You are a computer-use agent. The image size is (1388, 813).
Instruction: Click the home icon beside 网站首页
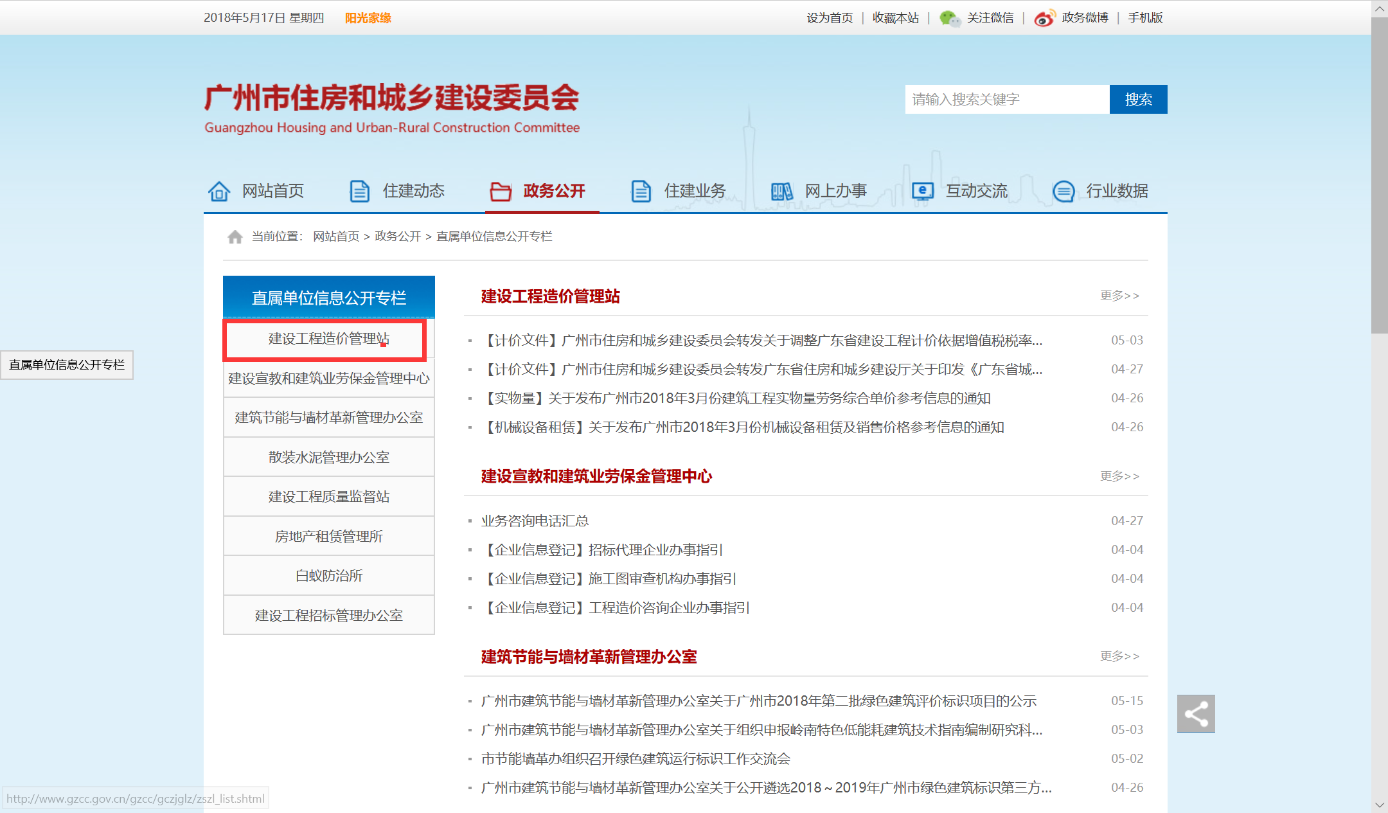(219, 191)
